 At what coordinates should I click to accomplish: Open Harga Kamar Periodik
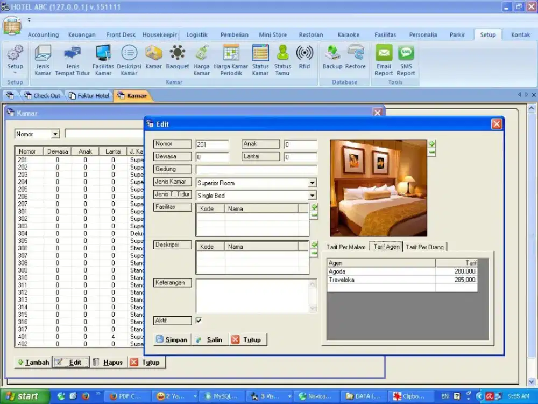click(231, 60)
